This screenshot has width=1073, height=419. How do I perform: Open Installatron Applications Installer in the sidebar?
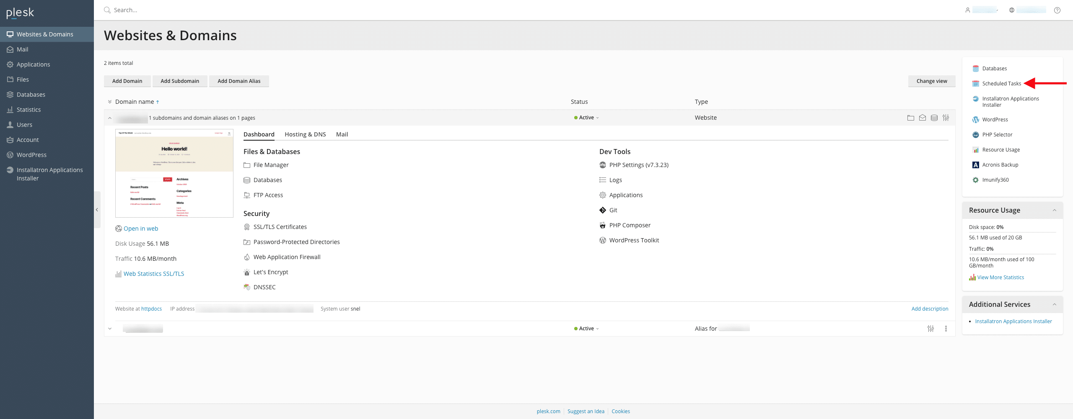click(x=47, y=174)
